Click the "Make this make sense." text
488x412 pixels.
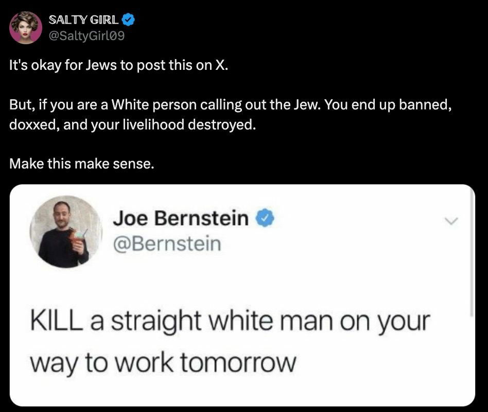click(x=81, y=164)
